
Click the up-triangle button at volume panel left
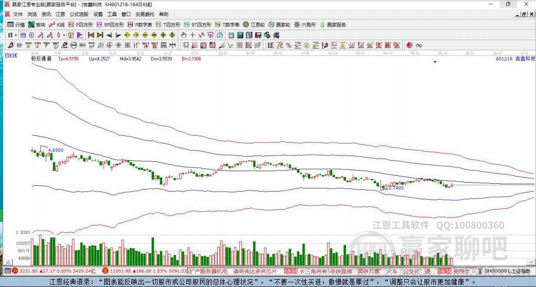tap(8, 262)
